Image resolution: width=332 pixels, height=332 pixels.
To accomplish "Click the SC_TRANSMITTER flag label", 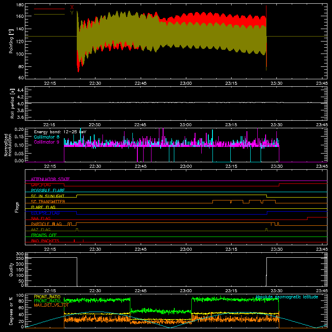I will (x=48, y=202).
